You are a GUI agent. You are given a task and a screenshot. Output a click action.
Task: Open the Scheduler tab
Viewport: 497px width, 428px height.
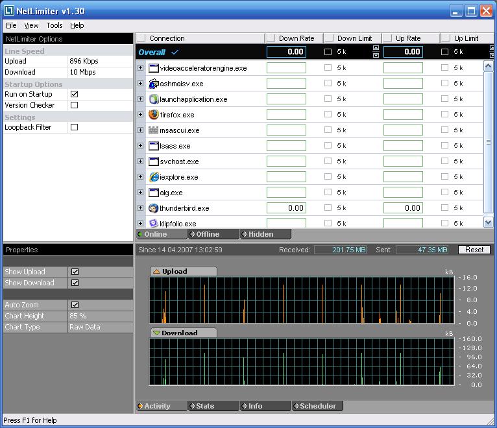click(317, 406)
